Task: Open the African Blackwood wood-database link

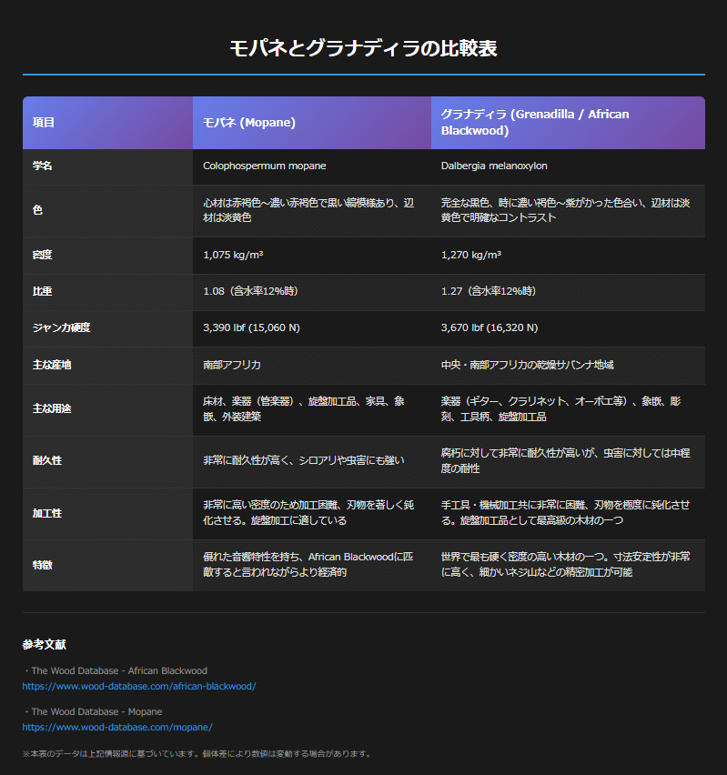Action: (x=139, y=686)
